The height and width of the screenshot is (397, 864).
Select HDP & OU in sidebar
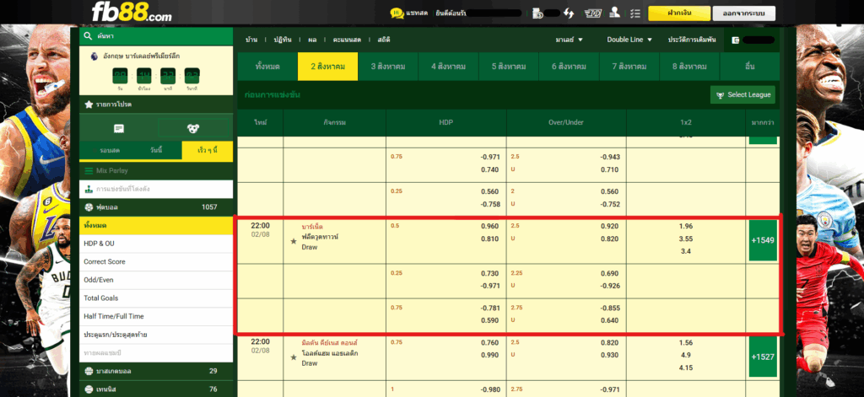click(x=156, y=244)
